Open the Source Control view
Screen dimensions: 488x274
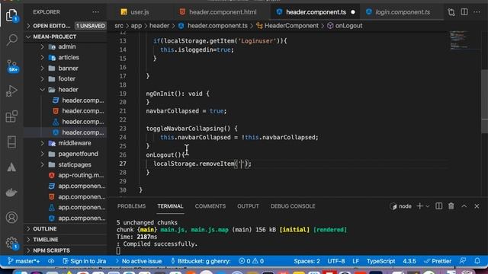point(12,65)
